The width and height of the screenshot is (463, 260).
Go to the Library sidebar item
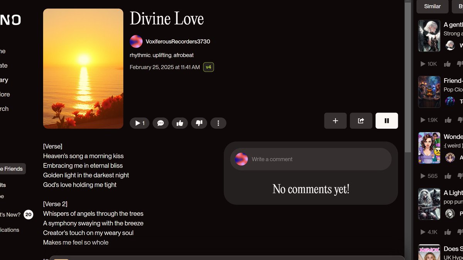pyautogui.click(x=4, y=80)
